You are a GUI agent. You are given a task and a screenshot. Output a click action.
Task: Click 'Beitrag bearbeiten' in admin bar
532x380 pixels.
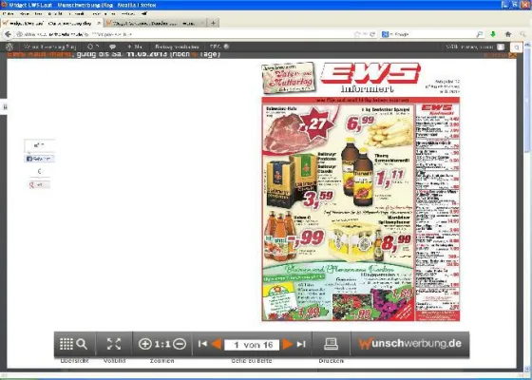pyautogui.click(x=177, y=47)
